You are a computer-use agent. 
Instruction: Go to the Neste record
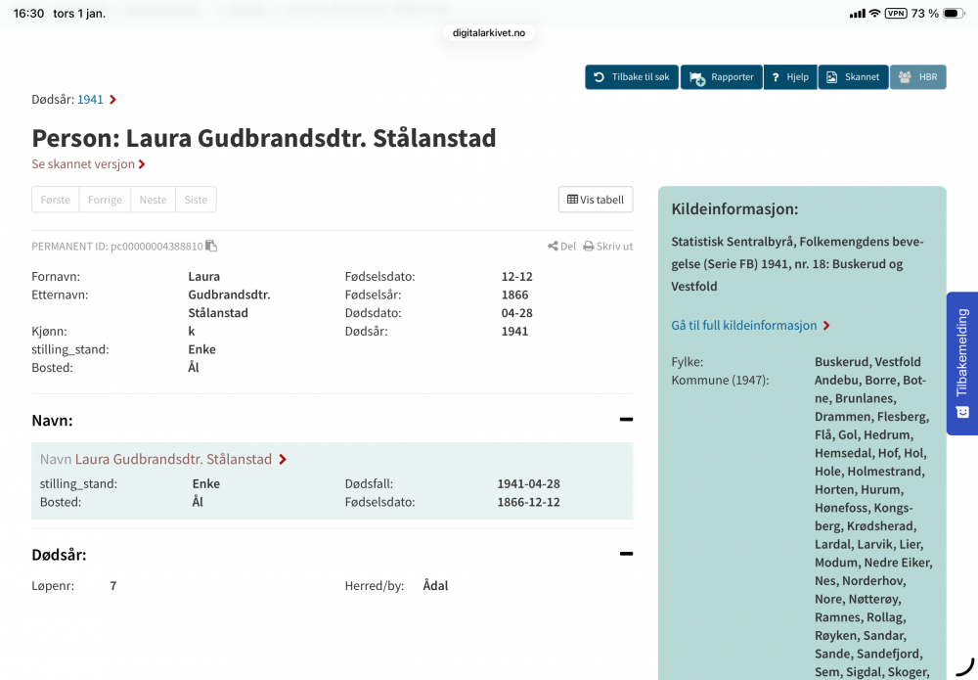click(x=153, y=200)
